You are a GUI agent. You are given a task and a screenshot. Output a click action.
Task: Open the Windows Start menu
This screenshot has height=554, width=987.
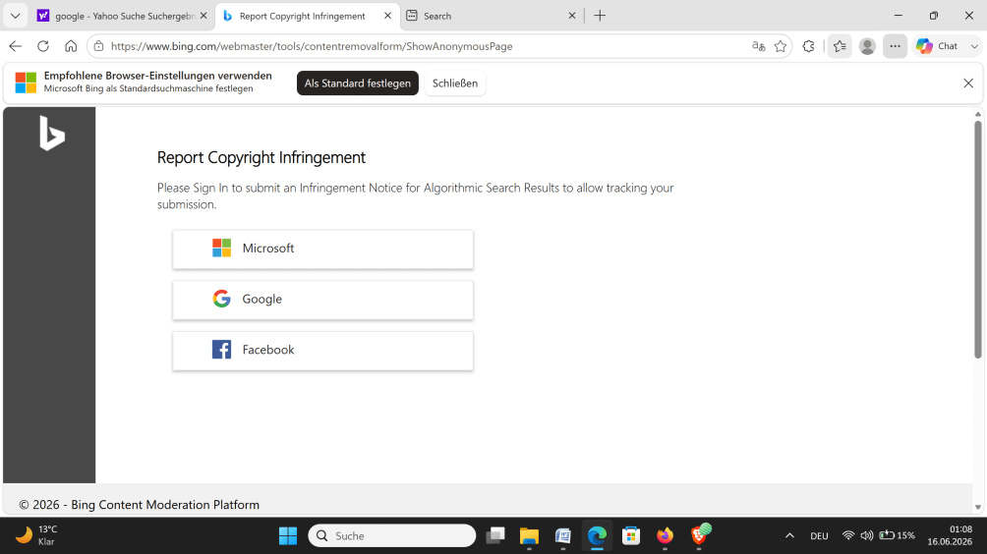[x=288, y=535]
